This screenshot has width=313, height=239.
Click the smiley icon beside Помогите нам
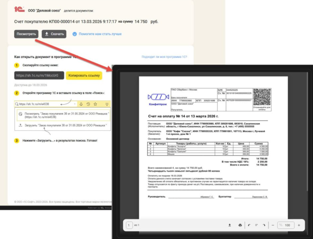(75, 34)
